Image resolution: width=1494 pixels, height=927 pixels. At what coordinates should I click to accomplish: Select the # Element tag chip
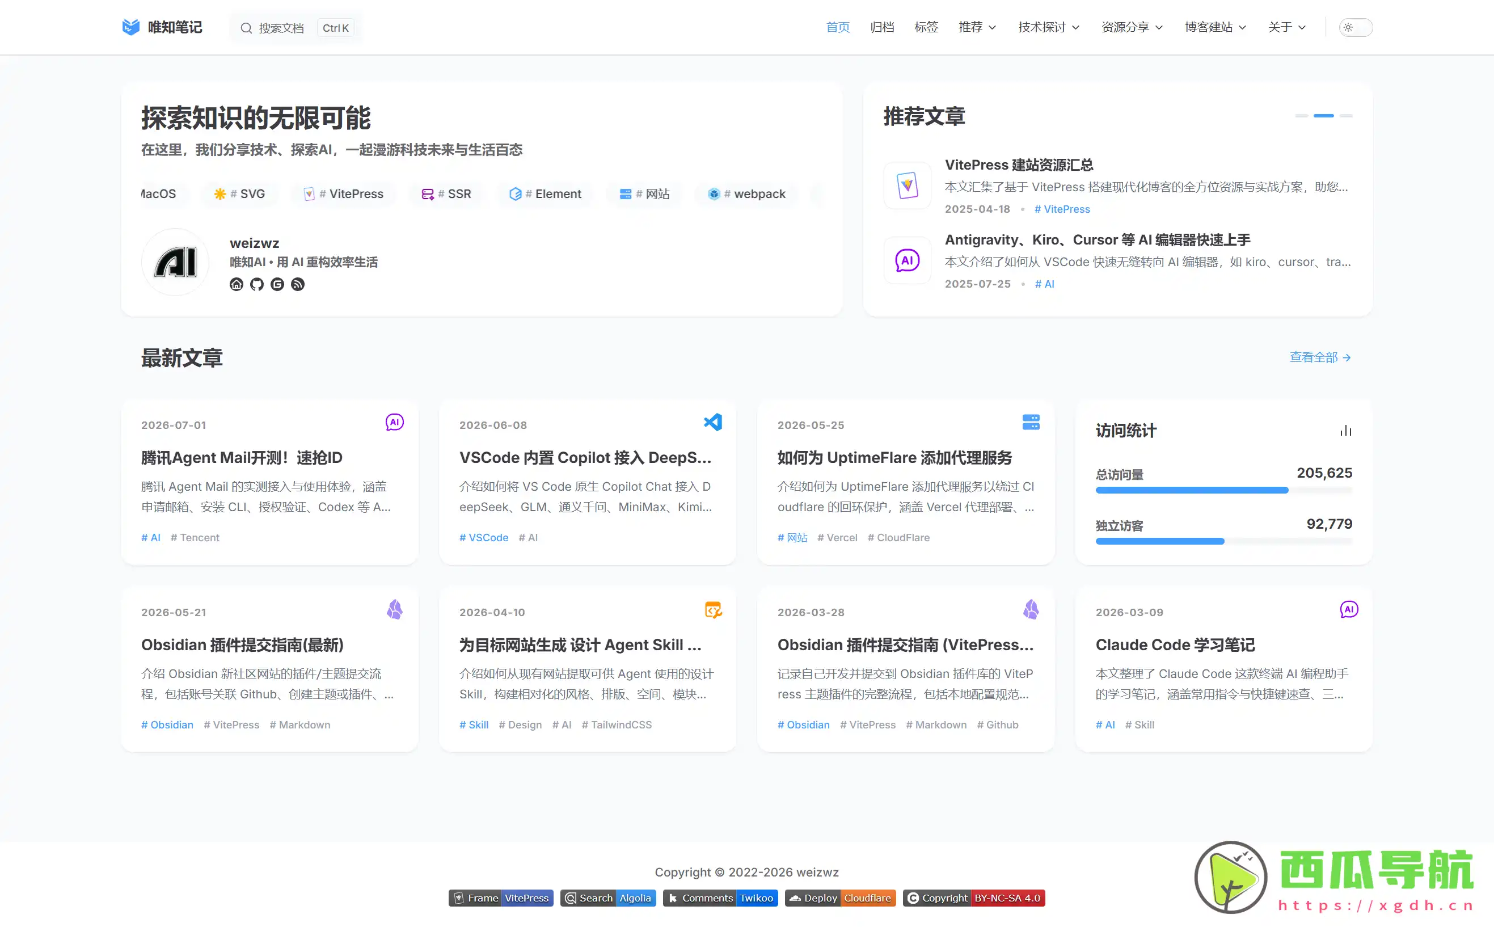point(545,193)
